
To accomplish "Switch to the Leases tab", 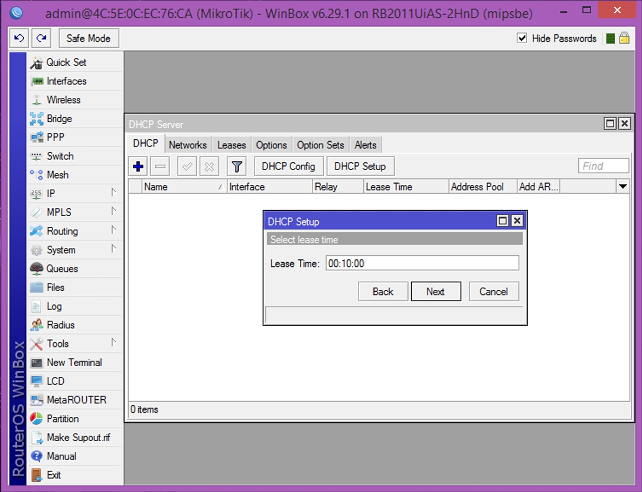I will [x=232, y=145].
